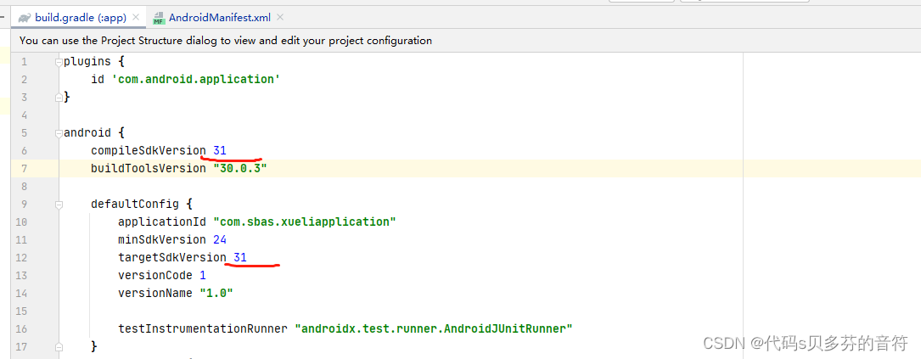
Task: Click "com.sbas.xueliapplication" application id string
Action: (x=305, y=222)
